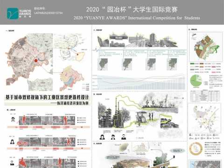Click the middle avatar below the industrial collage

coord(113,137)
